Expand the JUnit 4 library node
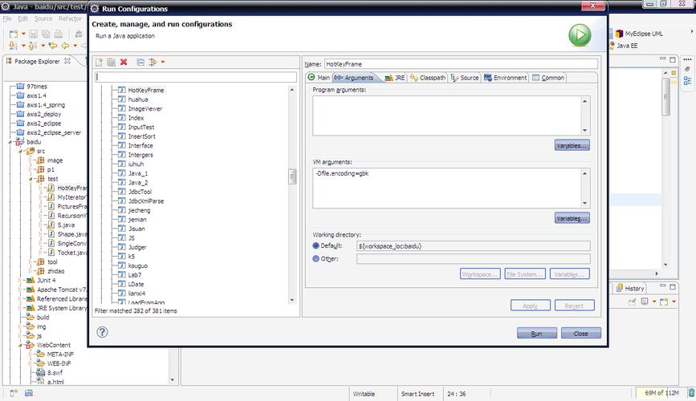Viewport: 696px width, 401px height. click(20, 281)
